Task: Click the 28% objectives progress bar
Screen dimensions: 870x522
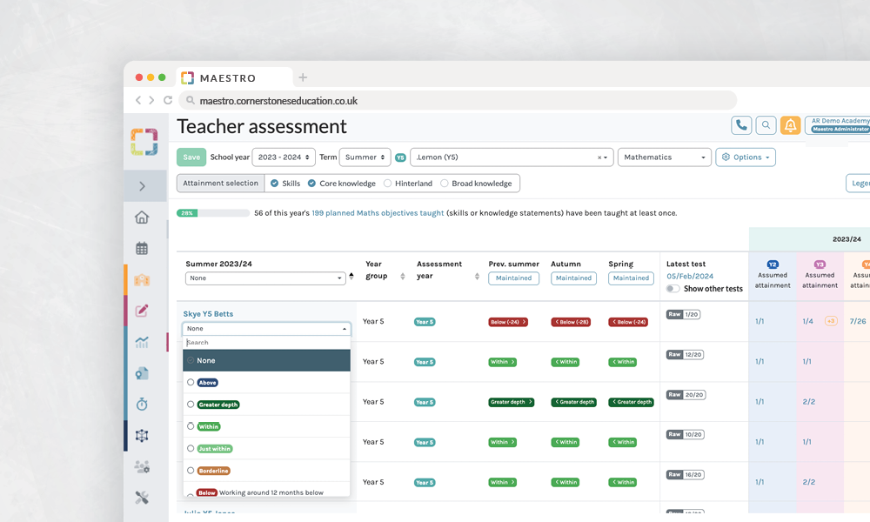Action: (x=212, y=213)
